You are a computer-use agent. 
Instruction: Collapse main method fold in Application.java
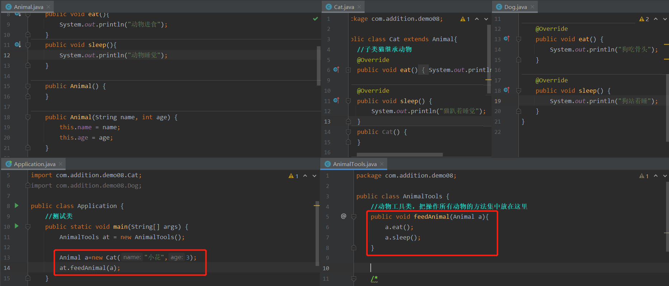pos(28,227)
